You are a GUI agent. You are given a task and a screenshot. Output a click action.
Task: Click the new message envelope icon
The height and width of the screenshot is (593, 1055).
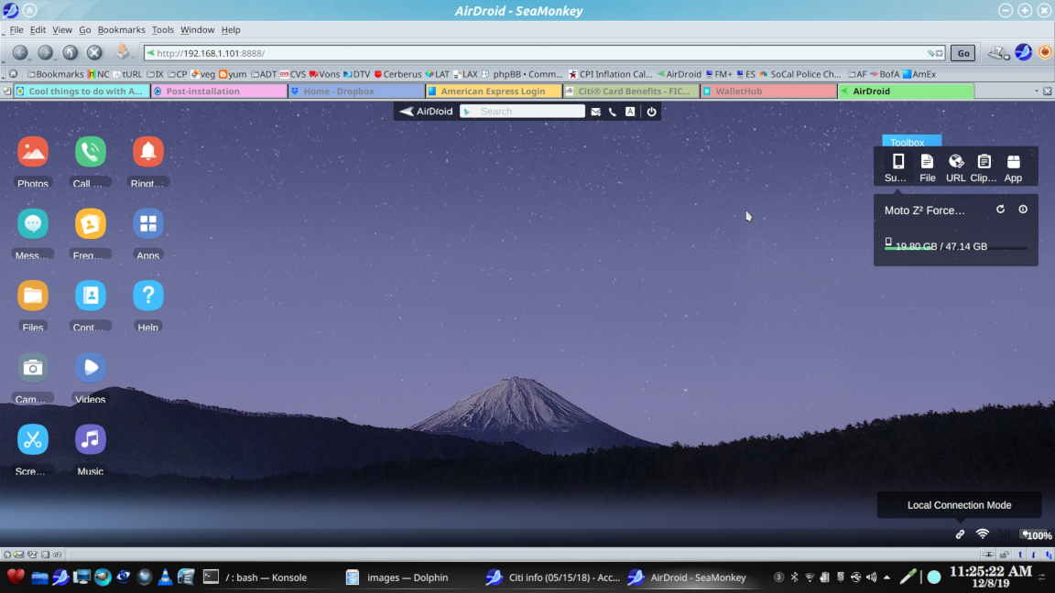[x=595, y=112]
